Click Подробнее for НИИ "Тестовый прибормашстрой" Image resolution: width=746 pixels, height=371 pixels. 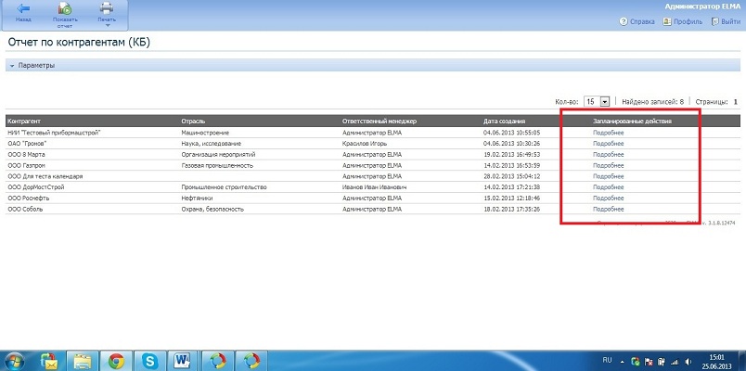point(608,133)
